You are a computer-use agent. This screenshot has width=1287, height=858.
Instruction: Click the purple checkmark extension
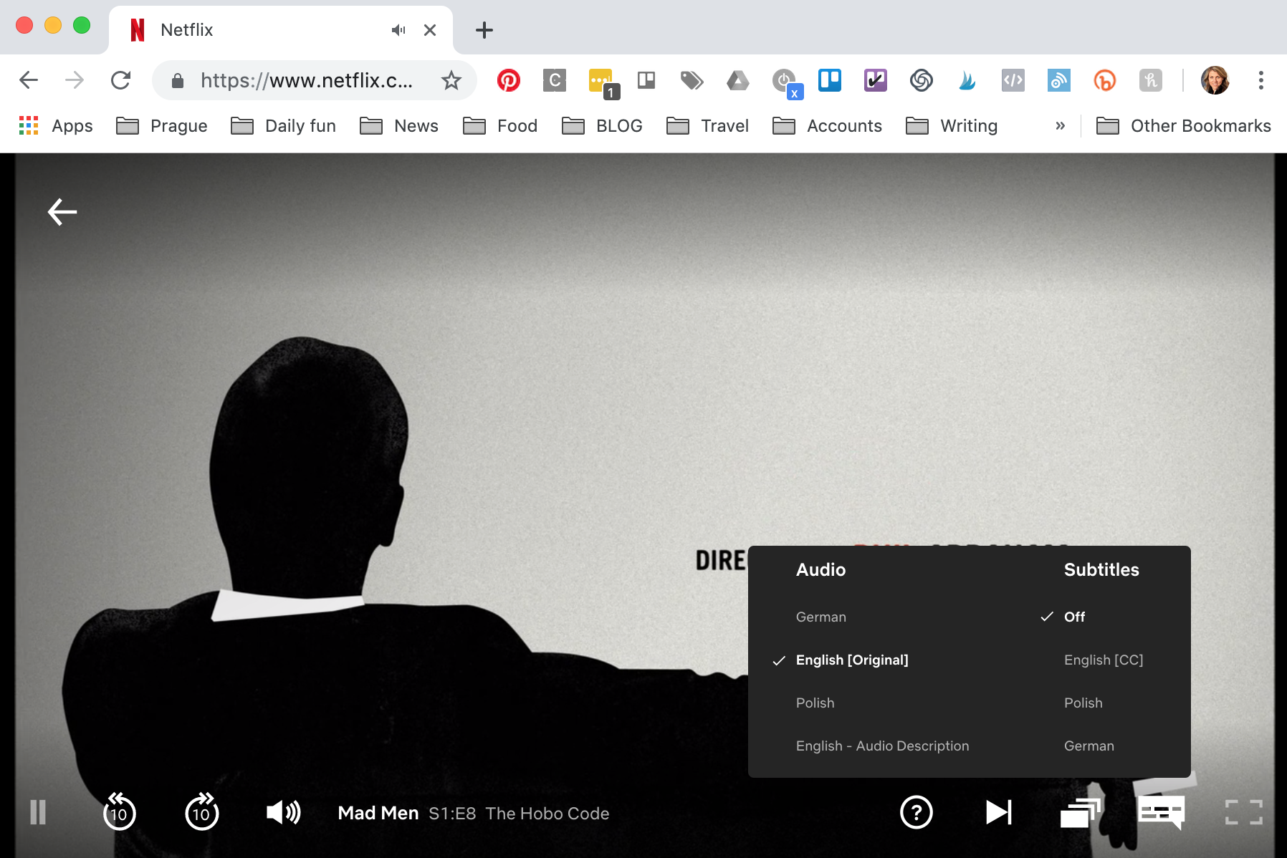[875, 80]
